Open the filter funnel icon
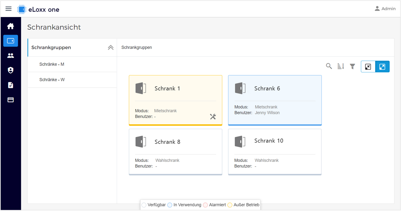Viewport: 401px width, 211px height. (353, 67)
